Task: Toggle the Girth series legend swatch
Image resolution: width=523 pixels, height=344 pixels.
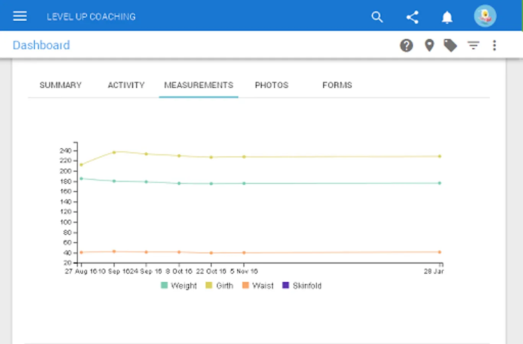Action: coord(209,285)
